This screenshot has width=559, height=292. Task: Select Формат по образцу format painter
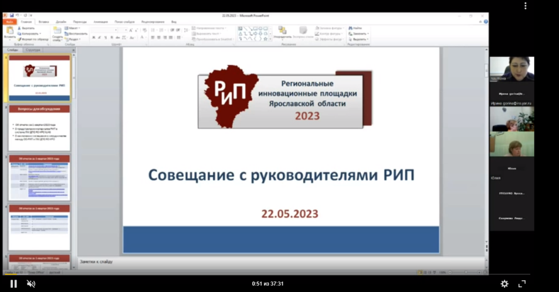pyautogui.click(x=33, y=39)
